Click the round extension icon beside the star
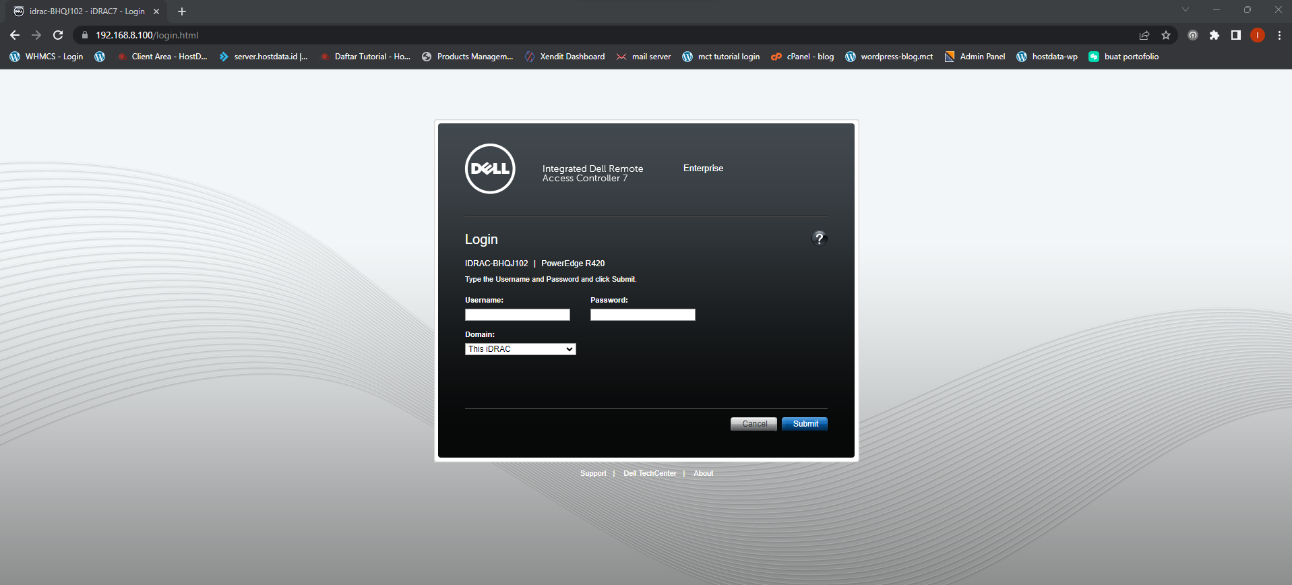The width and height of the screenshot is (1292, 585). [1193, 35]
